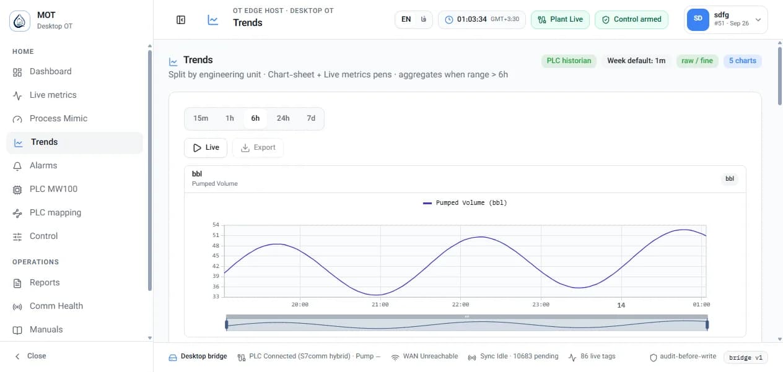Click 86 live tags status entry

pyautogui.click(x=592, y=357)
